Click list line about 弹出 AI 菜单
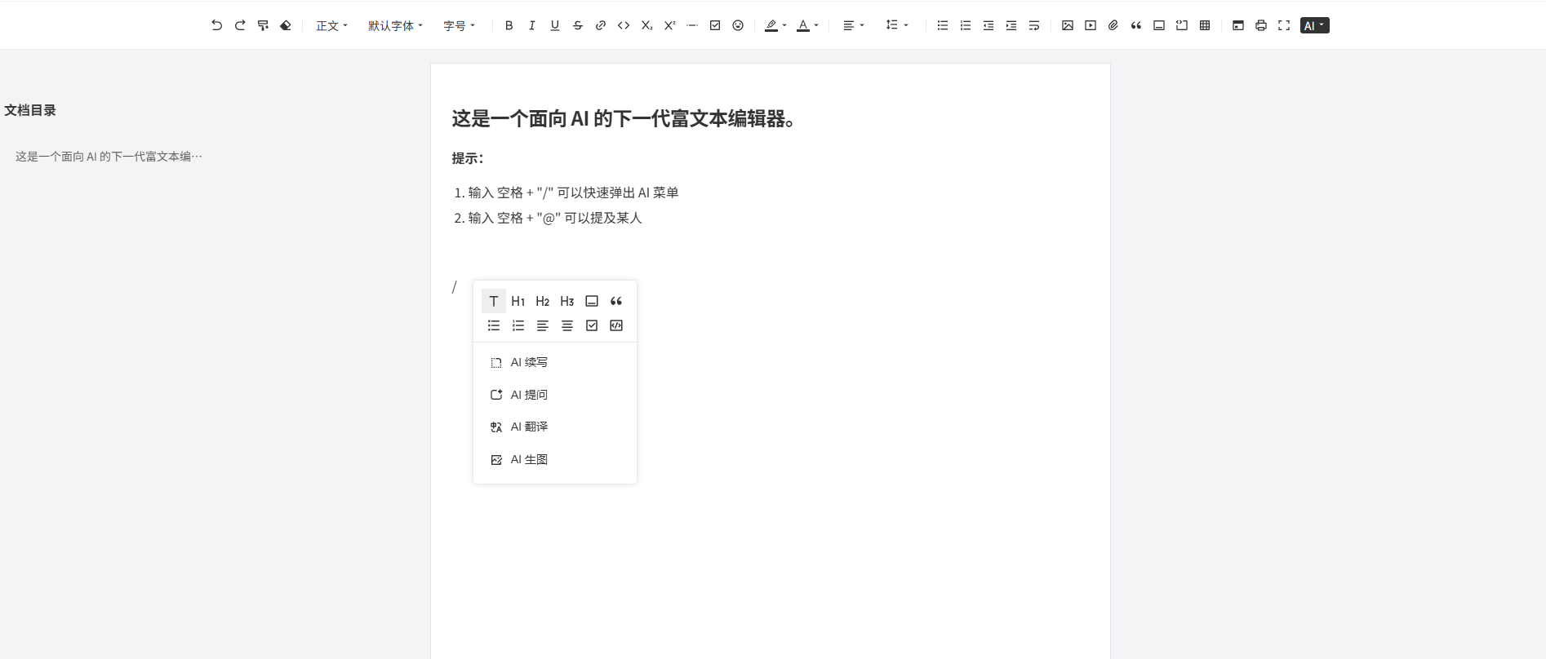Image resolution: width=1546 pixels, height=659 pixels. point(573,192)
